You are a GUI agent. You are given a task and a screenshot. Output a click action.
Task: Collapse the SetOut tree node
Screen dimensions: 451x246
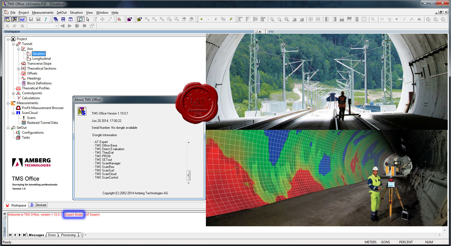click(8, 128)
